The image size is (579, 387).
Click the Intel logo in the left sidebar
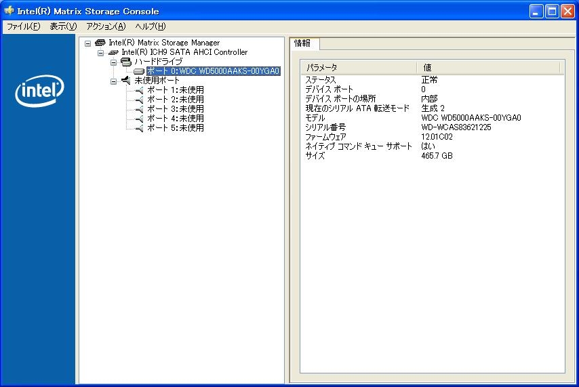coord(39,90)
